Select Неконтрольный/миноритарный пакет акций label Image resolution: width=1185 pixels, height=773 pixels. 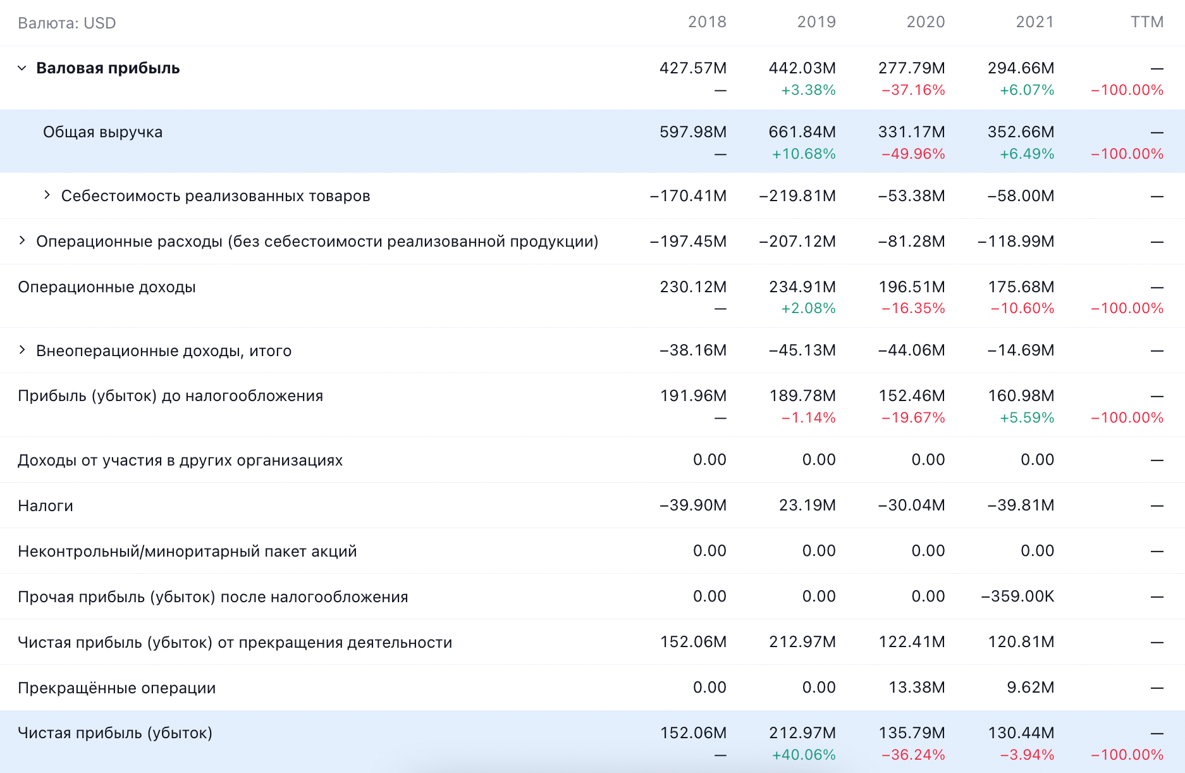tap(187, 552)
